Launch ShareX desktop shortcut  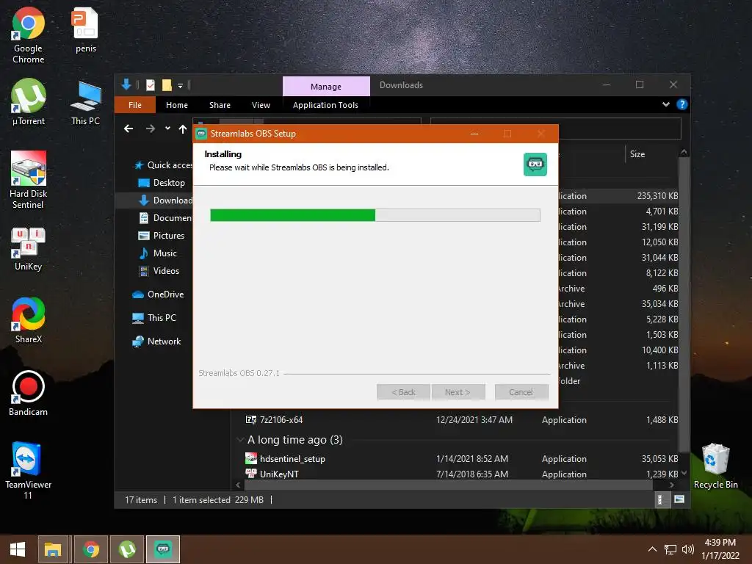click(x=29, y=320)
